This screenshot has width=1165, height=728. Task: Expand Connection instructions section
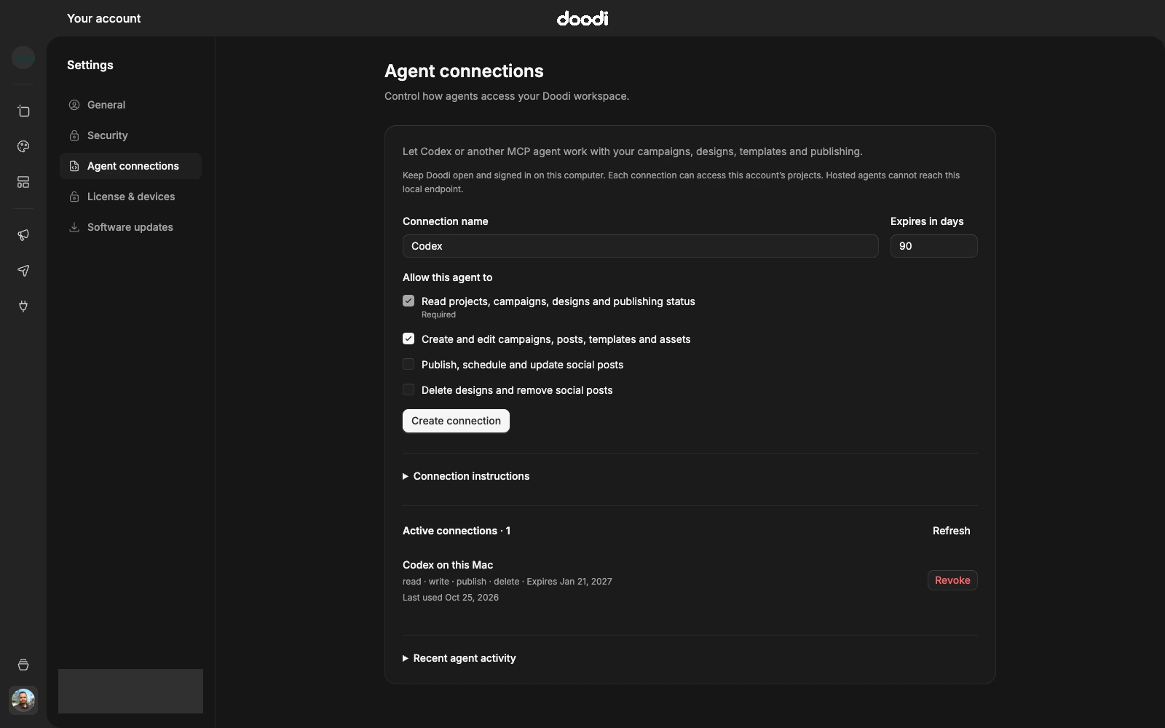(466, 476)
